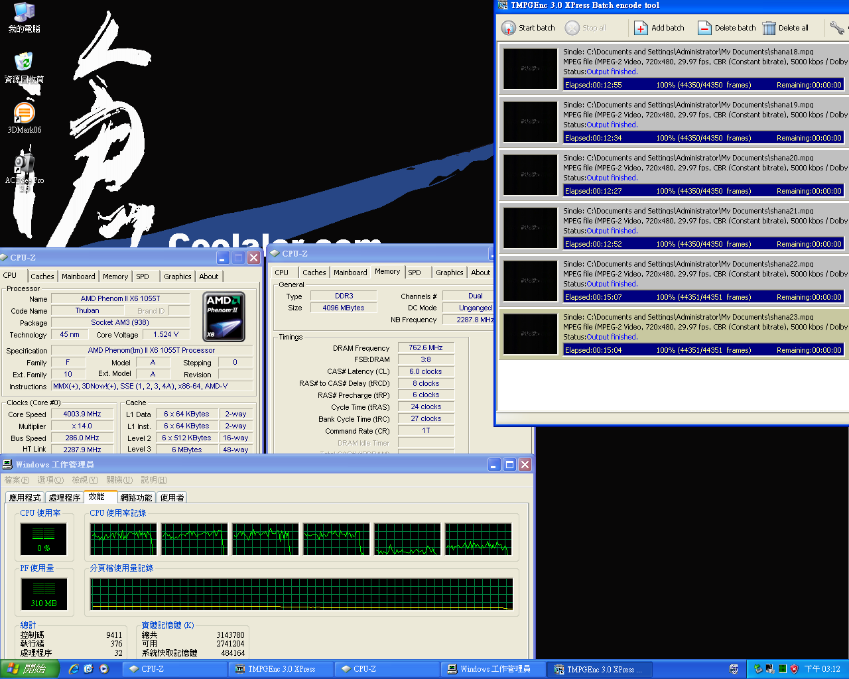Open the 檢視(V) menu in Task Manager

tap(85, 480)
